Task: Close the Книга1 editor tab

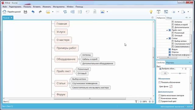Action: point(12,18)
